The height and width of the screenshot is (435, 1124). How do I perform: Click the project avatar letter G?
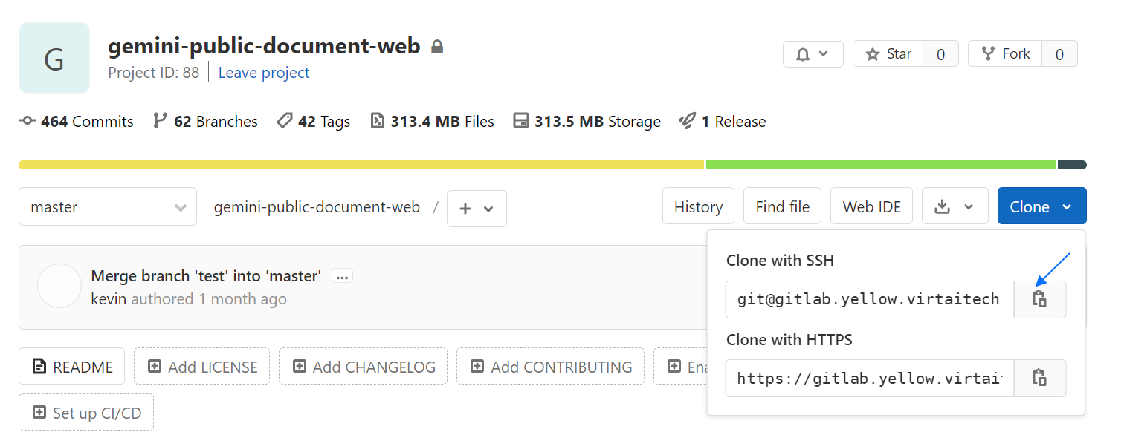[x=54, y=58]
